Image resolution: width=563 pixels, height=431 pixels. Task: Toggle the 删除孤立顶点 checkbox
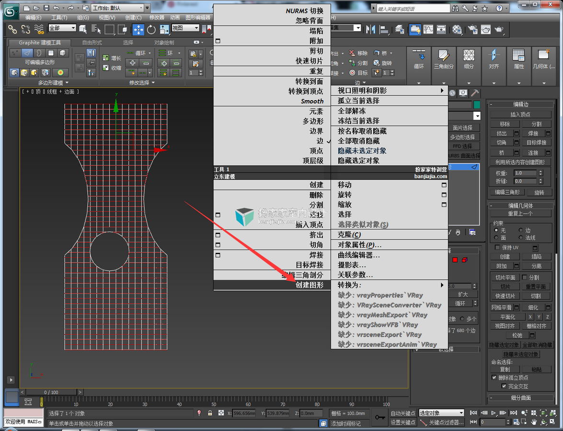coord(494,377)
